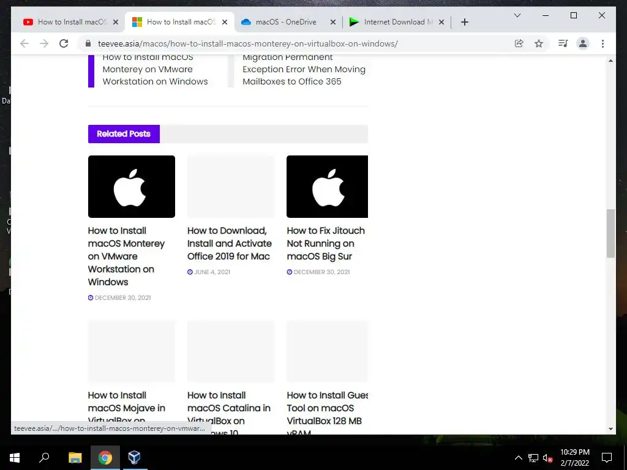Close the active teevee.asia tab
Viewport: 627px width, 470px height.
(225, 22)
